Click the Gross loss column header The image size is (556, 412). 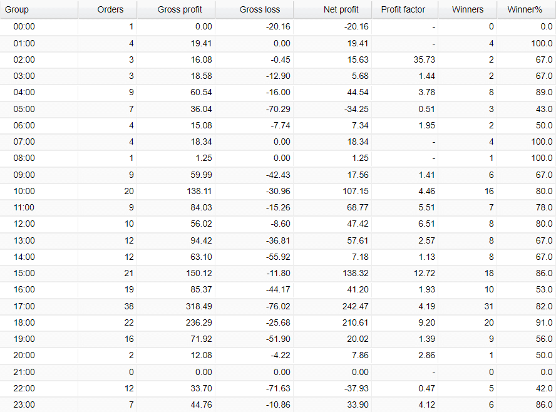[x=260, y=9]
